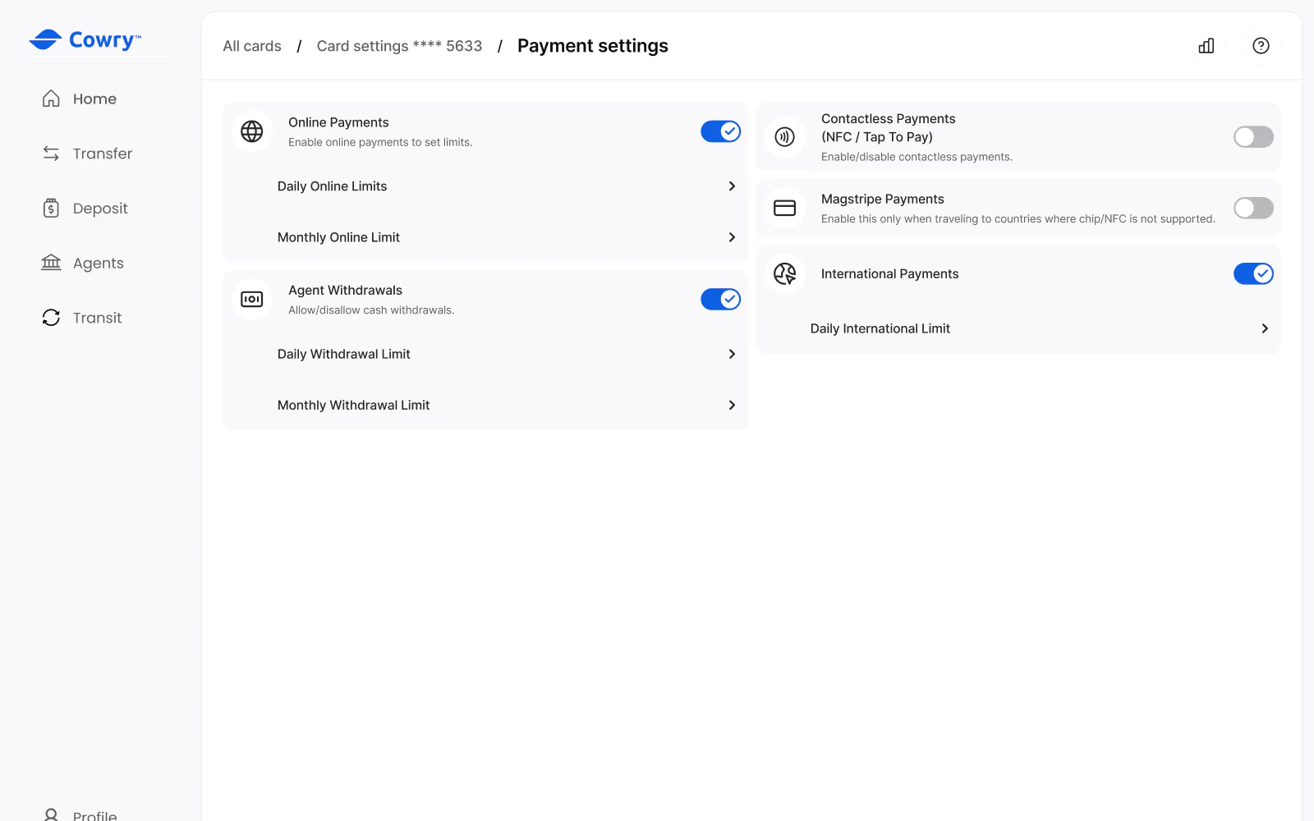
Task: Click the Transit refresh icon
Action: point(51,318)
